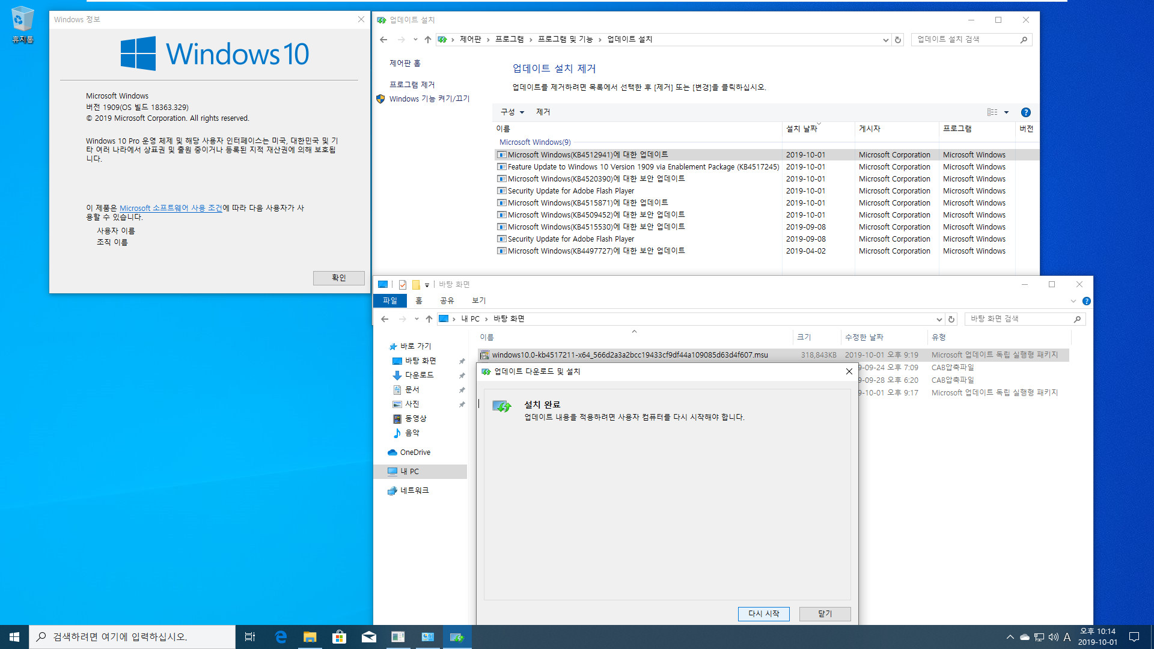Open the 구성 dropdown menu
1154x649 pixels.
coord(512,112)
